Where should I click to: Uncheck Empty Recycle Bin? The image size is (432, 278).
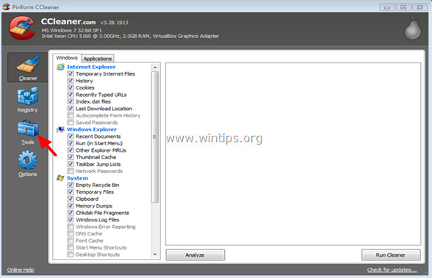coord(71,185)
